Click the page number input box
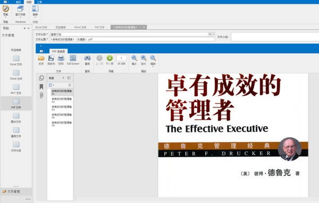 pyautogui.click(x=121, y=58)
